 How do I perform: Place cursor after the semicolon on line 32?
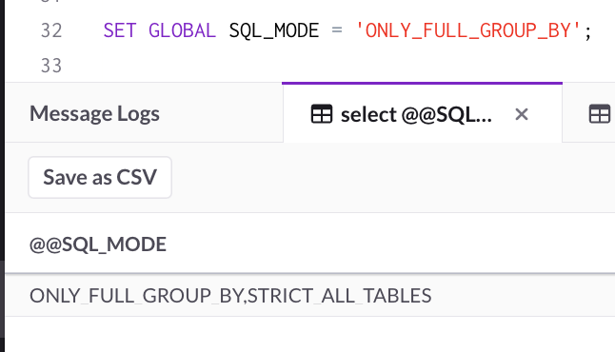[591, 30]
